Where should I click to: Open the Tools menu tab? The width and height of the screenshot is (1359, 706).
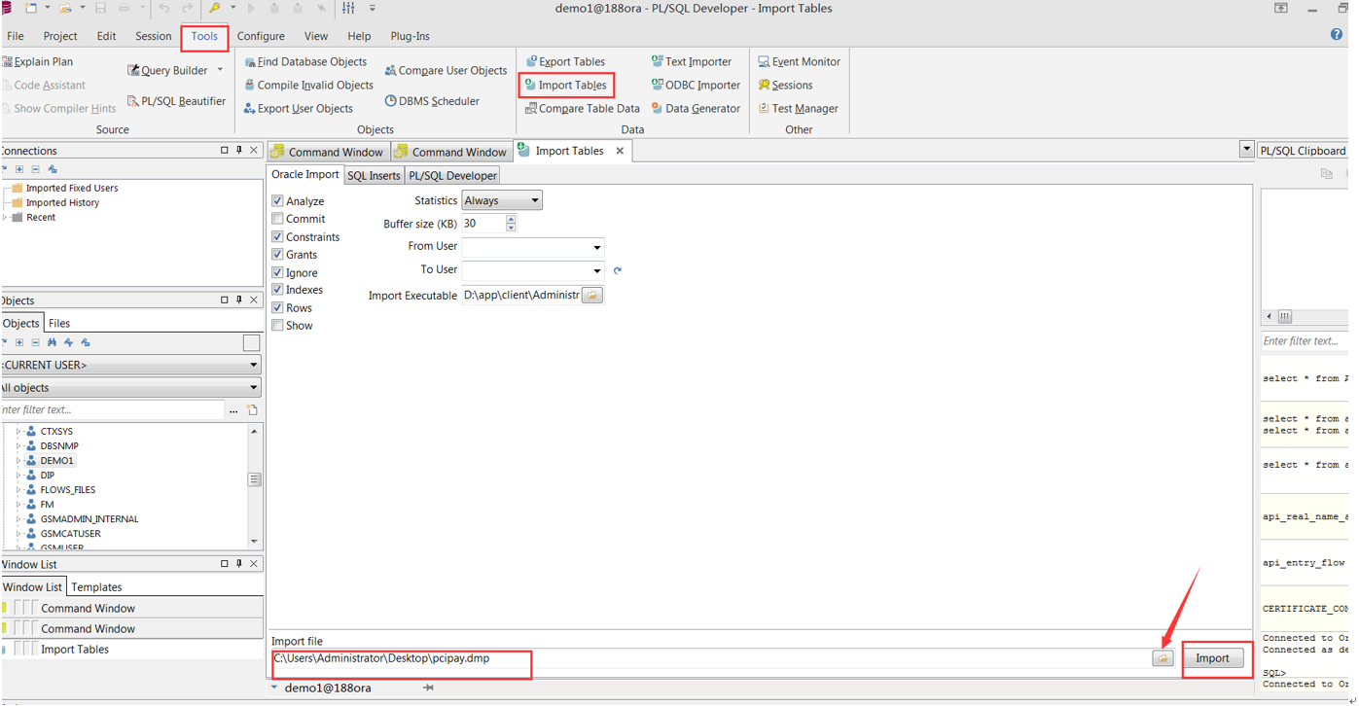204,36
